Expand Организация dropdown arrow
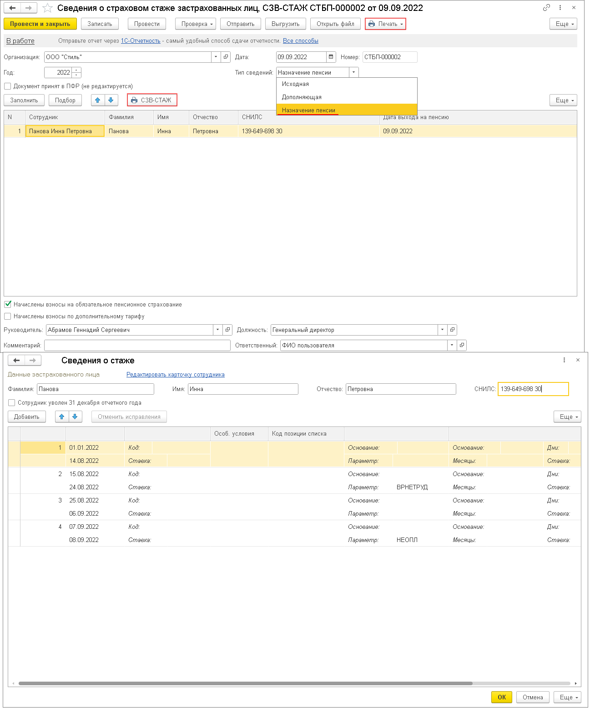Screen dimensions: 590x708 click(216, 57)
